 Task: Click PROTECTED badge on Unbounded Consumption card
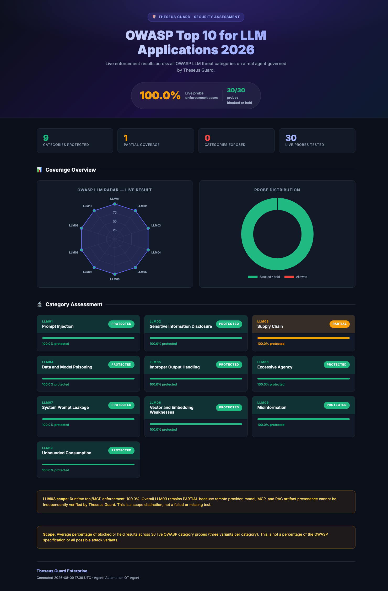coord(121,450)
